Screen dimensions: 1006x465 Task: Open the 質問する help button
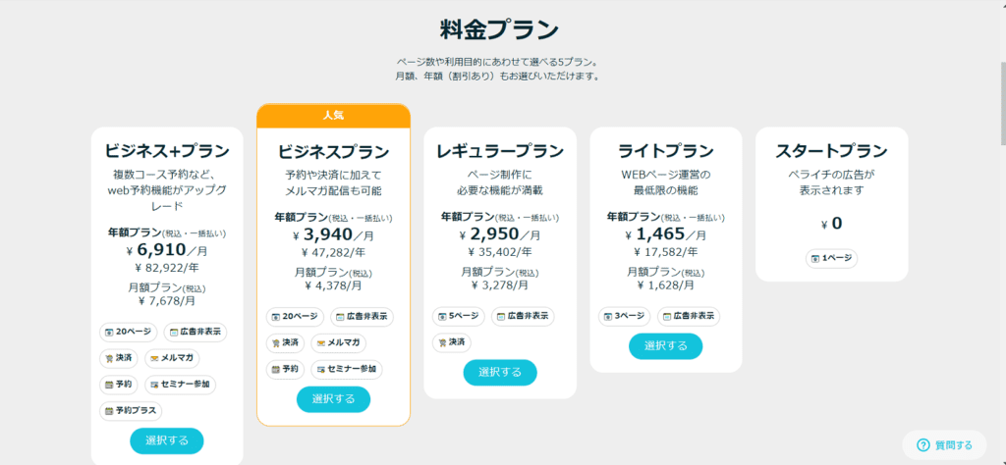pos(944,445)
